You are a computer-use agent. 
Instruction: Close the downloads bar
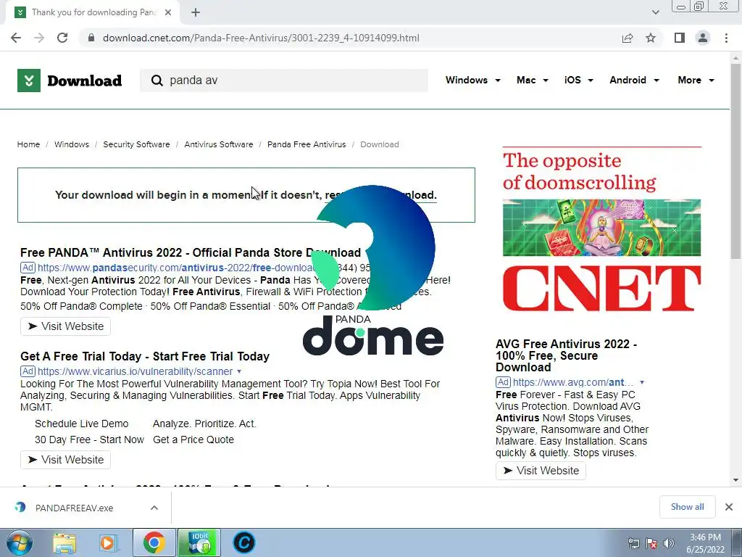(x=729, y=507)
